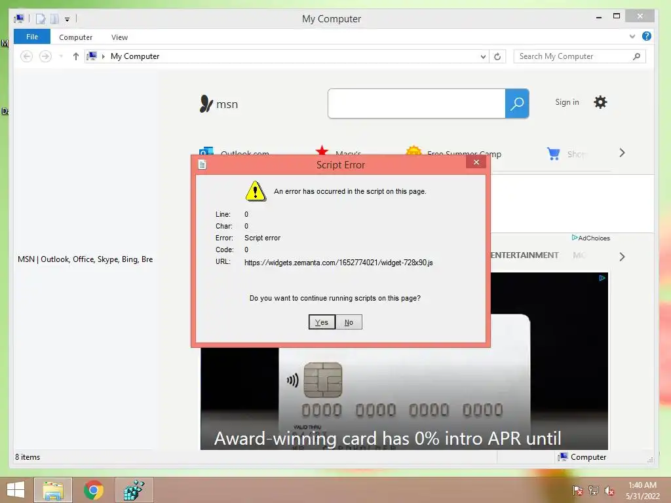Click the MSN web search box
Image resolution: width=671 pixels, height=503 pixels.
416,103
